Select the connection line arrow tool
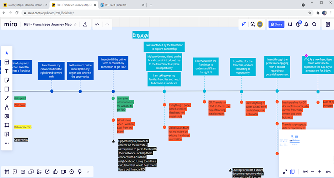334x178 pixels. 7,98
